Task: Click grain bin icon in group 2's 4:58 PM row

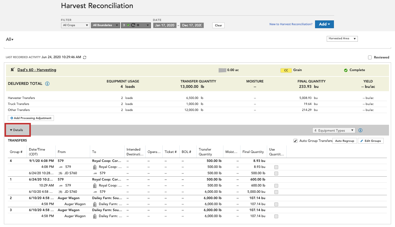Action: coord(95,204)
